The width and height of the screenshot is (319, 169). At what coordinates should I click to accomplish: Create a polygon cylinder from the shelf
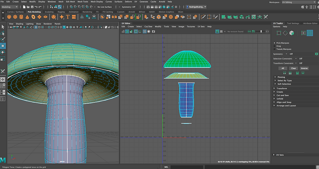tap(21, 17)
